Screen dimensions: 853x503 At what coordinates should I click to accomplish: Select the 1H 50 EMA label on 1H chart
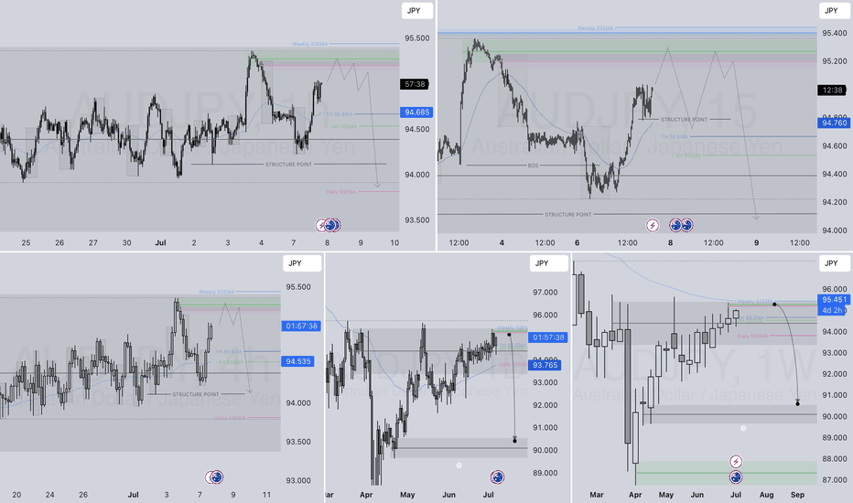pyautogui.click(x=339, y=114)
